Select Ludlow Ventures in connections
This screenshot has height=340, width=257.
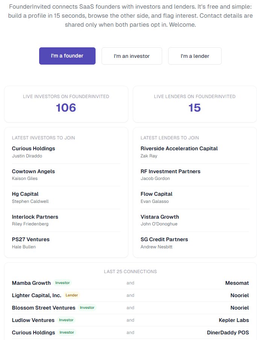tap(33, 320)
